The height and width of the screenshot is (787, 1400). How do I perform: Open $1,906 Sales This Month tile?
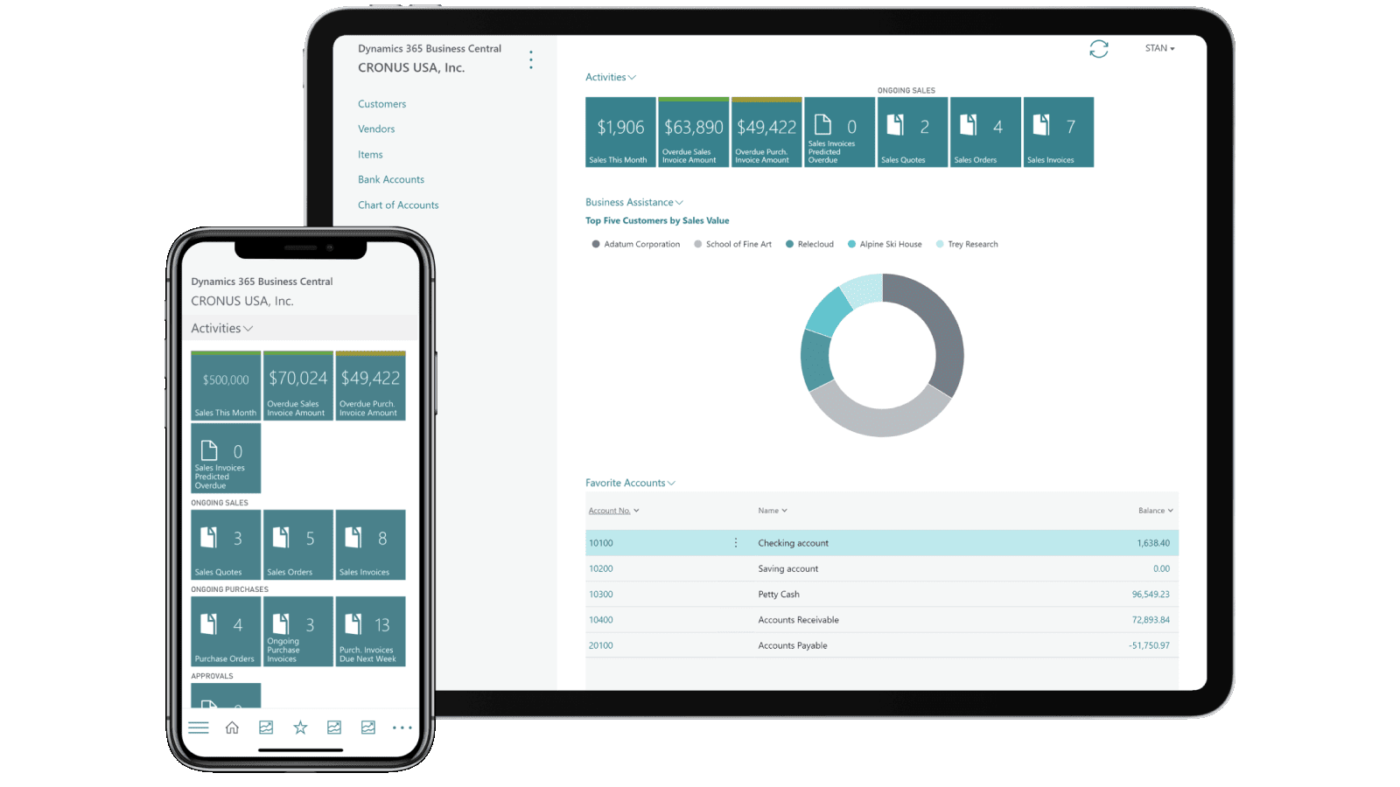(x=620, y=132)
